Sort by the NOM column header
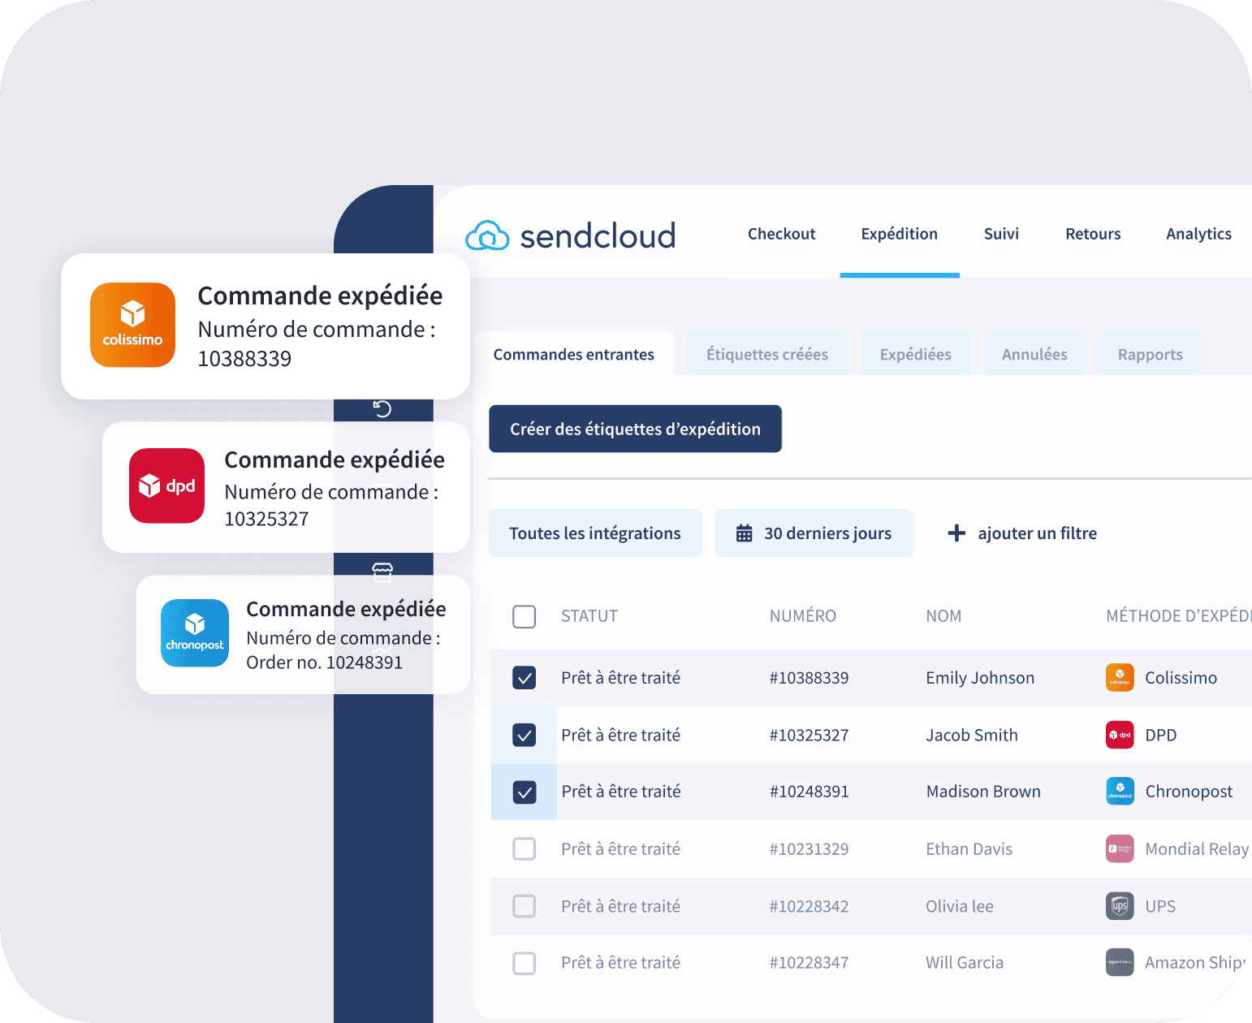The height and width of the screenshot is (1023, 1252). click(943, 616)
